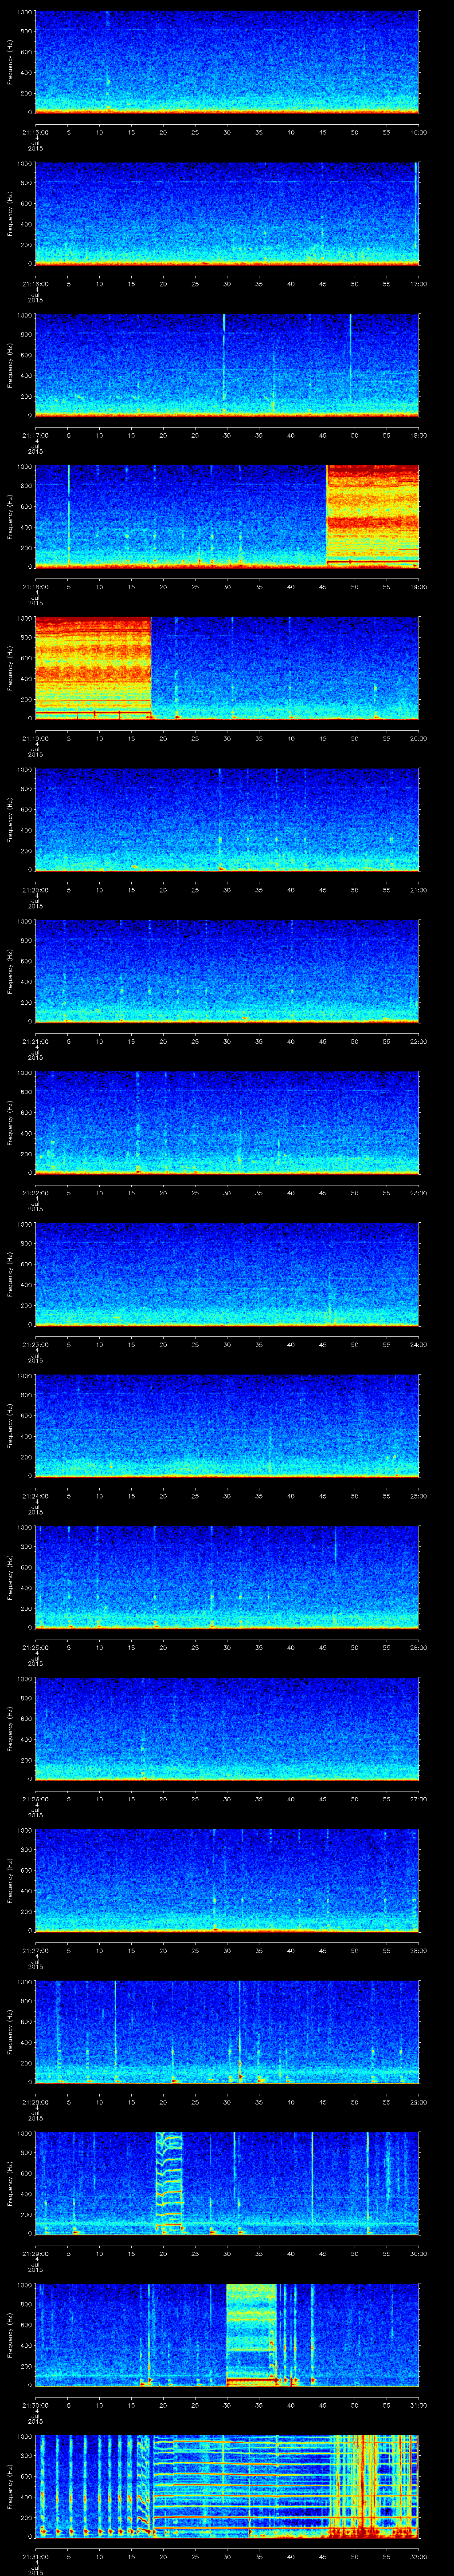The image size is (454, 2576).
Task: Click the red broadband noise block in 21:18 panel
Action: coord(372,516)
